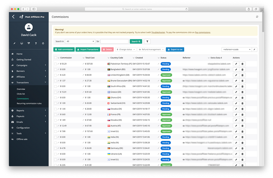This screenshot has height=178, width=273.
Task: Click the heart icon below the avatar
Action: [x=29, y=43]
